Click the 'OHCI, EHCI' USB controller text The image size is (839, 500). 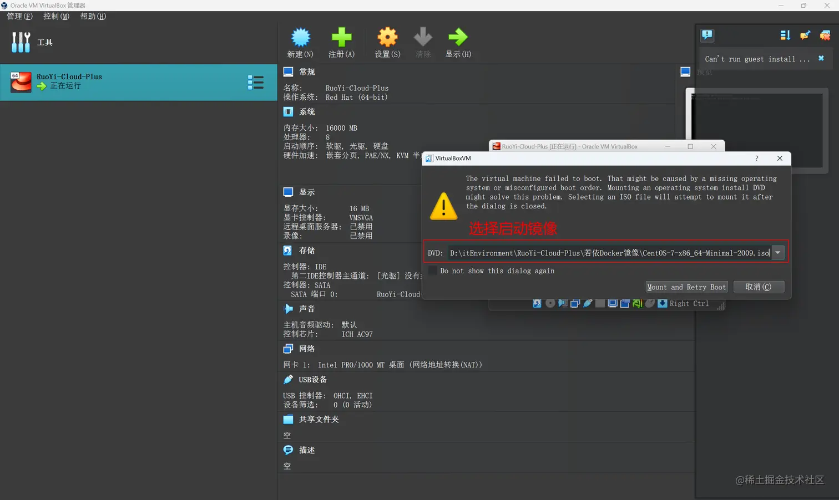pyautogui.click(x=353, y=396)
